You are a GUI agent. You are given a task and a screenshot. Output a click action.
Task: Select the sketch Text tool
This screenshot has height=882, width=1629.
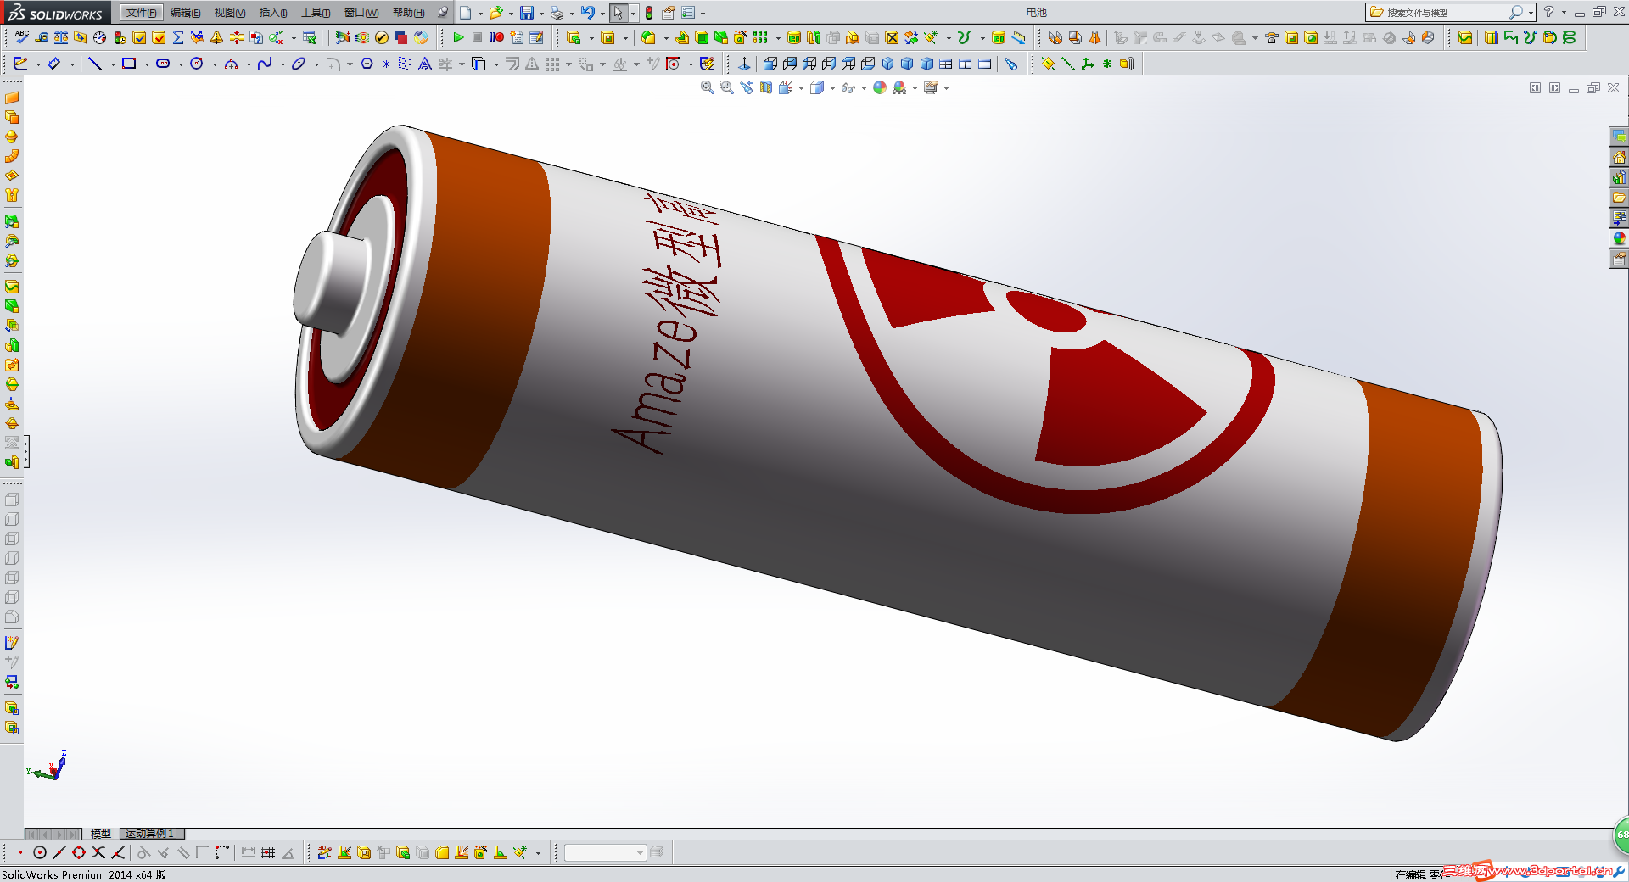coord(425,64)
